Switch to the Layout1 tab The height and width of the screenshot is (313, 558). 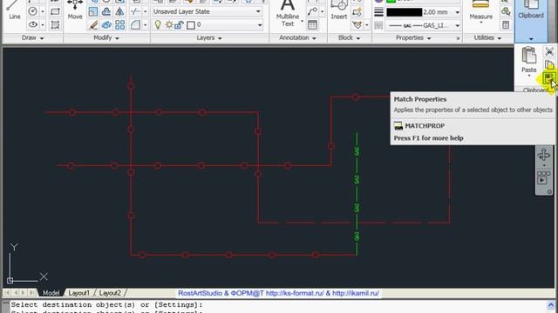(x=78, y=293)
